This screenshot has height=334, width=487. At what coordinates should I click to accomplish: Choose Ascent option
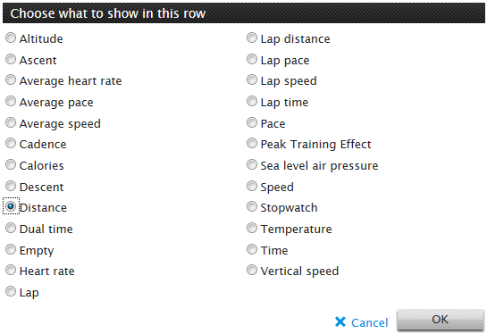point(11,59)
